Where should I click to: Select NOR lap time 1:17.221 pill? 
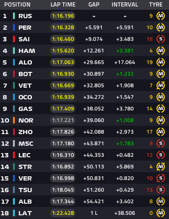(63, 120)
